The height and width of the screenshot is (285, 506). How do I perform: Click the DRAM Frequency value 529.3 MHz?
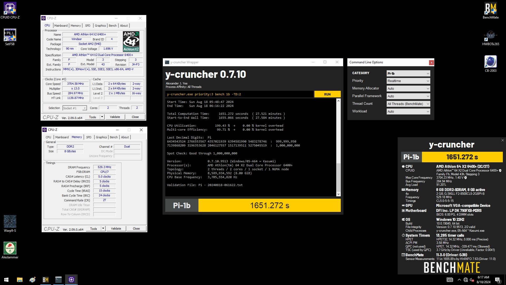104,167
